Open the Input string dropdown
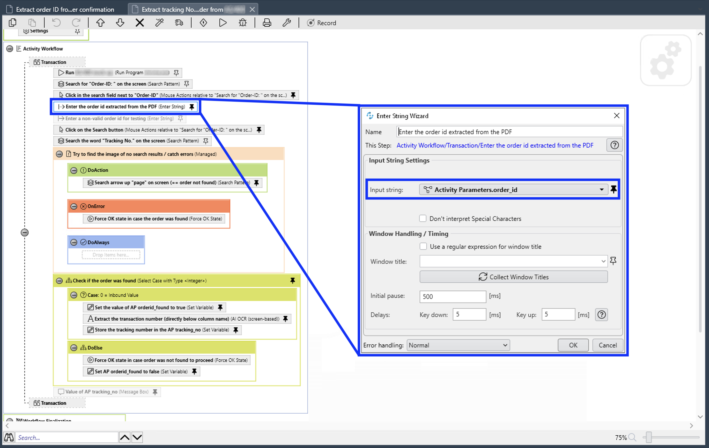The image size is (709, 448). click(x=602, y=190)
